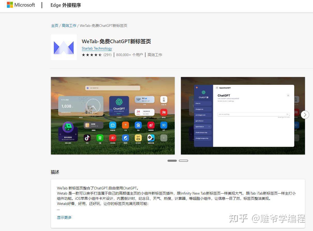Click the Sina Weibo icon in the preview

(x=151, y=125)
